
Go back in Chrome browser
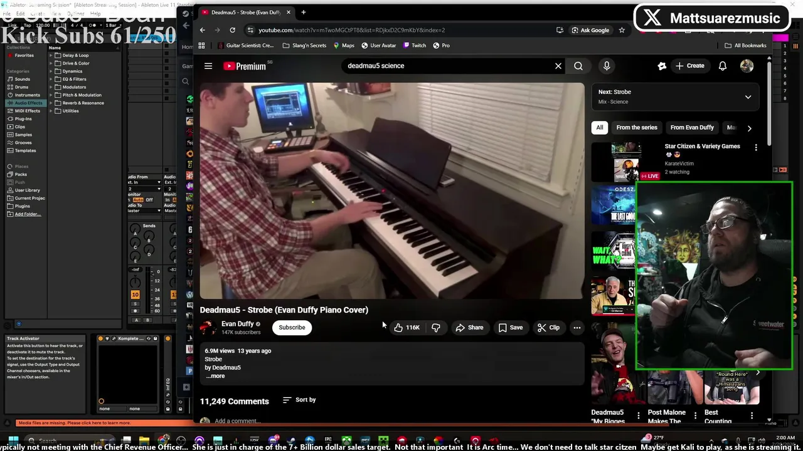202,30
